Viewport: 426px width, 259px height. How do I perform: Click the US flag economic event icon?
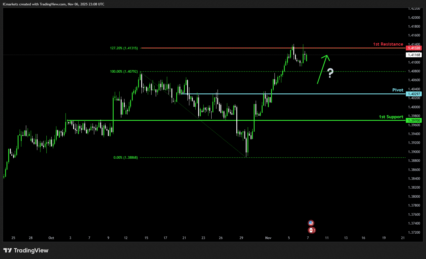point(311,223)
